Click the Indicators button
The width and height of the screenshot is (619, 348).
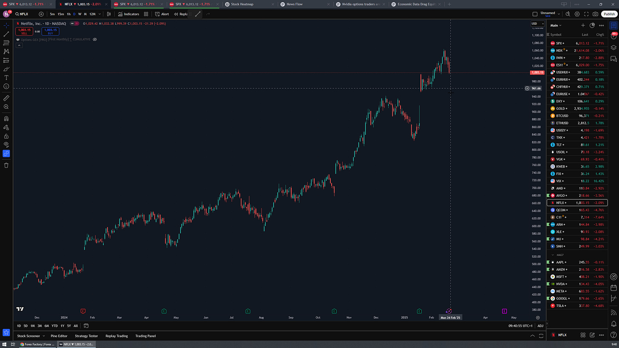[129, 14]
